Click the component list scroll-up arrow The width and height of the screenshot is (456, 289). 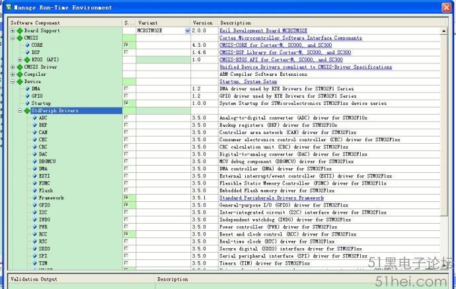pyautogui.click(x=444, y=30)
